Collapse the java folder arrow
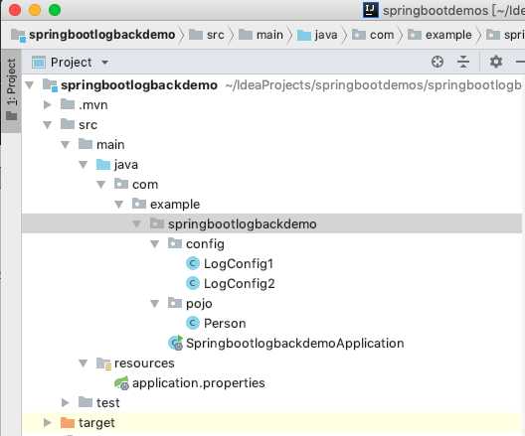 coord(84,165)
